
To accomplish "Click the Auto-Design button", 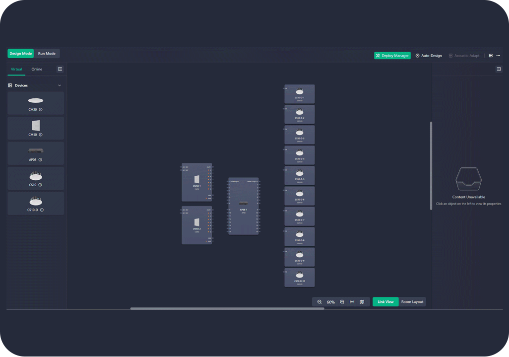I will [x=429, y=56].
